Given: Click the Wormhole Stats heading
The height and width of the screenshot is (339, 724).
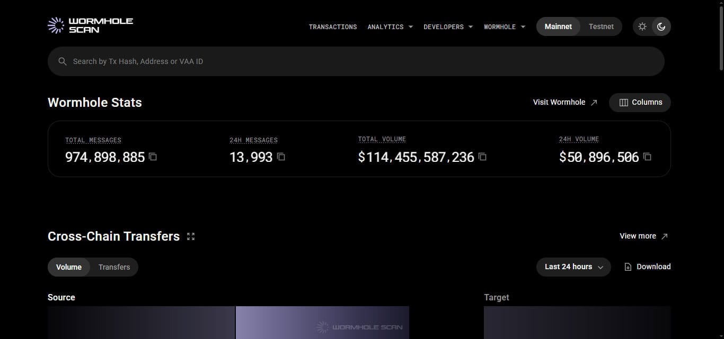Looking at the screenshot, I should click(x=95, y=103).
